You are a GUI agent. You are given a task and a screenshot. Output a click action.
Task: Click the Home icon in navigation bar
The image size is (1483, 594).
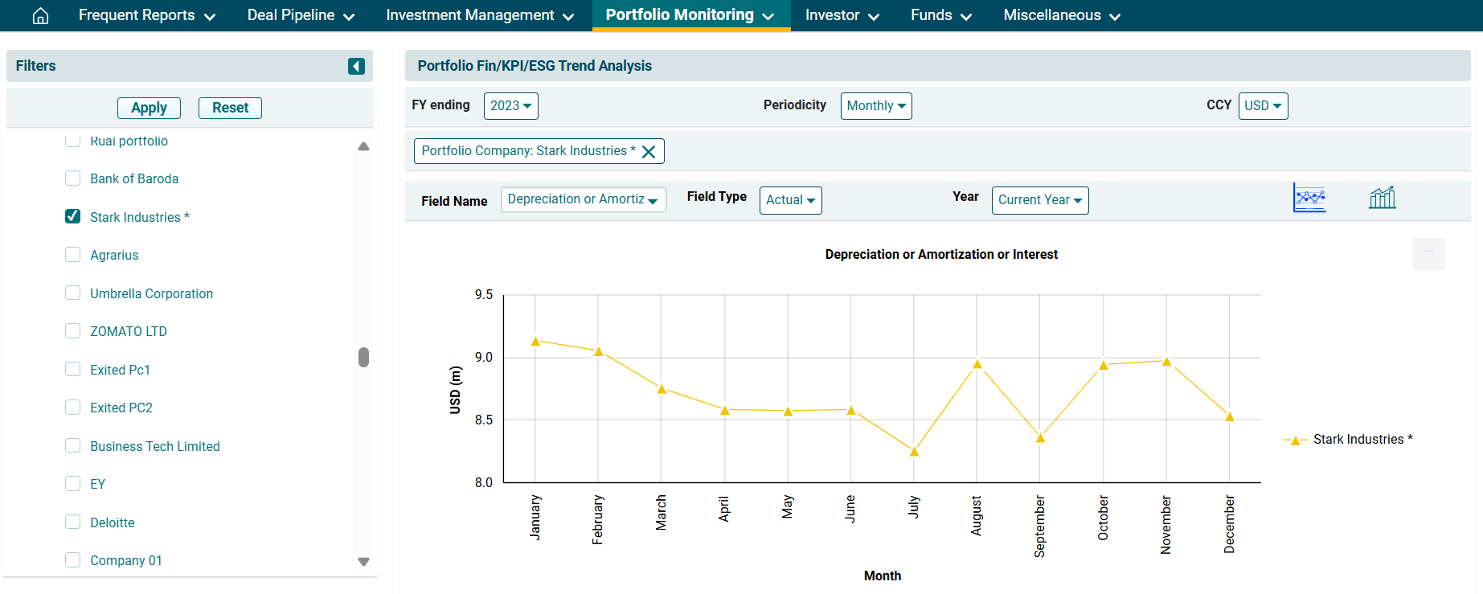tap(40, 16)
